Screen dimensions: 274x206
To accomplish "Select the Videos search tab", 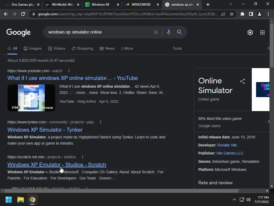I will pos(57,49).
